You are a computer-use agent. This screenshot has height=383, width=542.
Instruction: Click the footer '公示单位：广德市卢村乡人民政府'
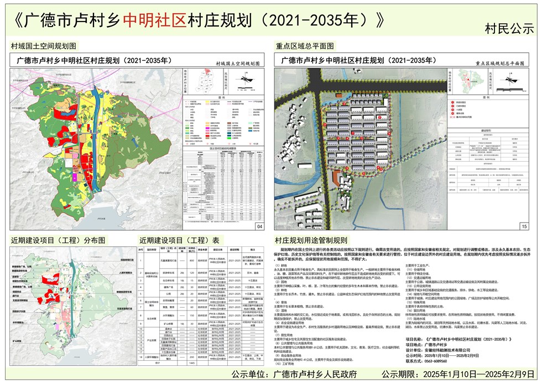[x=294, y=374]
